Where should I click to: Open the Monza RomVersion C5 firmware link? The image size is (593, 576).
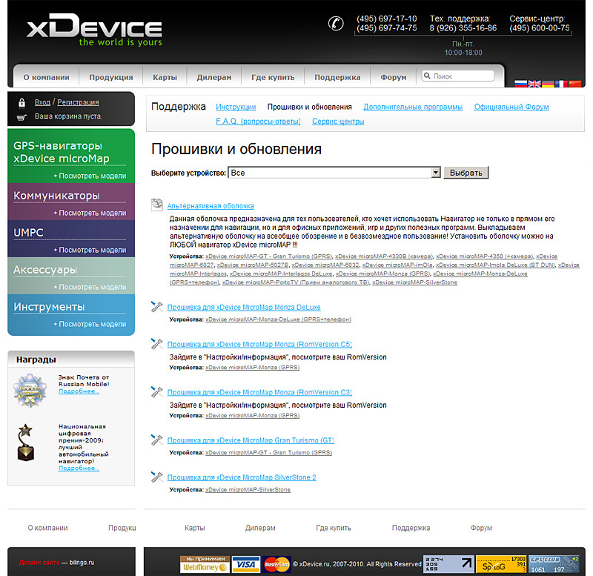click(259, 345)
